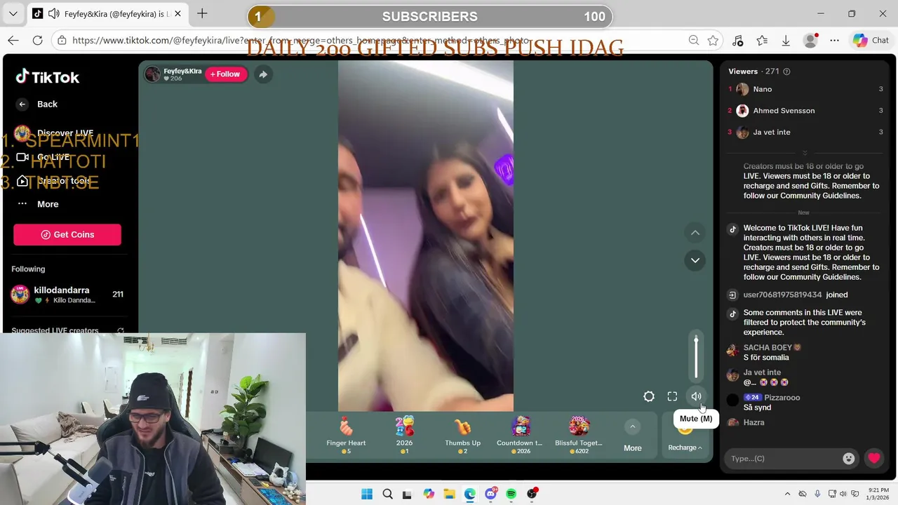
Task: Refresh suggested LIVE creators
Action: [x=121, y=331]
